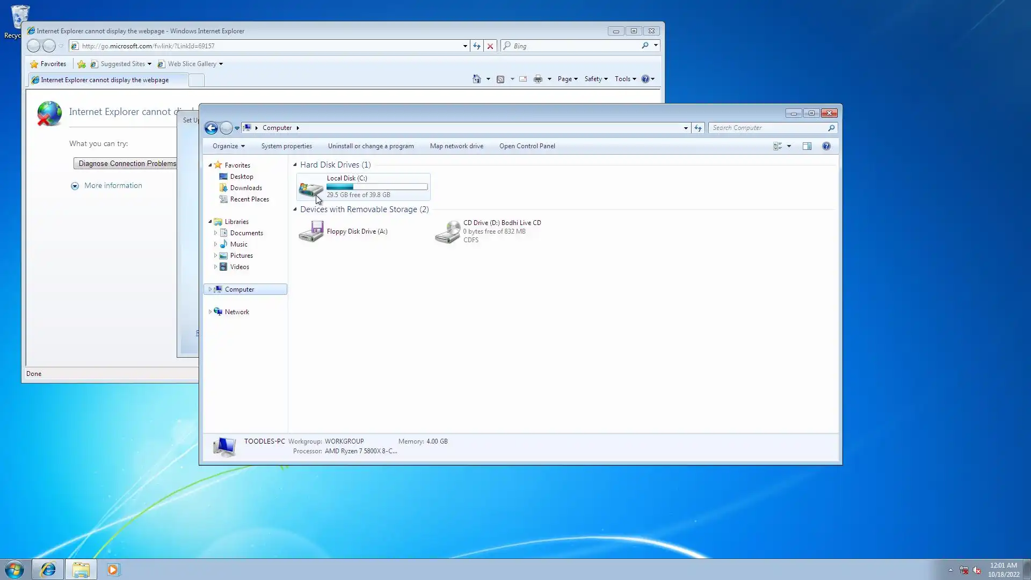Toggle the preview pane icon
This screenshot has width=1031, height=580.
[807, 146]
